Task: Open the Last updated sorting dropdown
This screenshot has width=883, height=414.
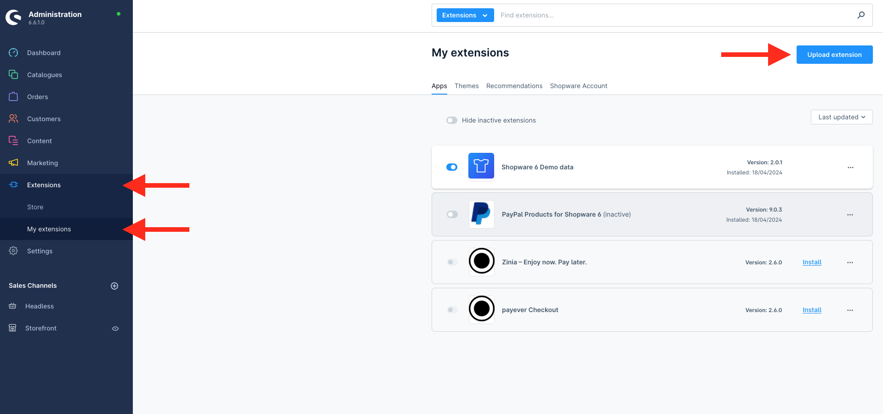Action: click(842, 117)
